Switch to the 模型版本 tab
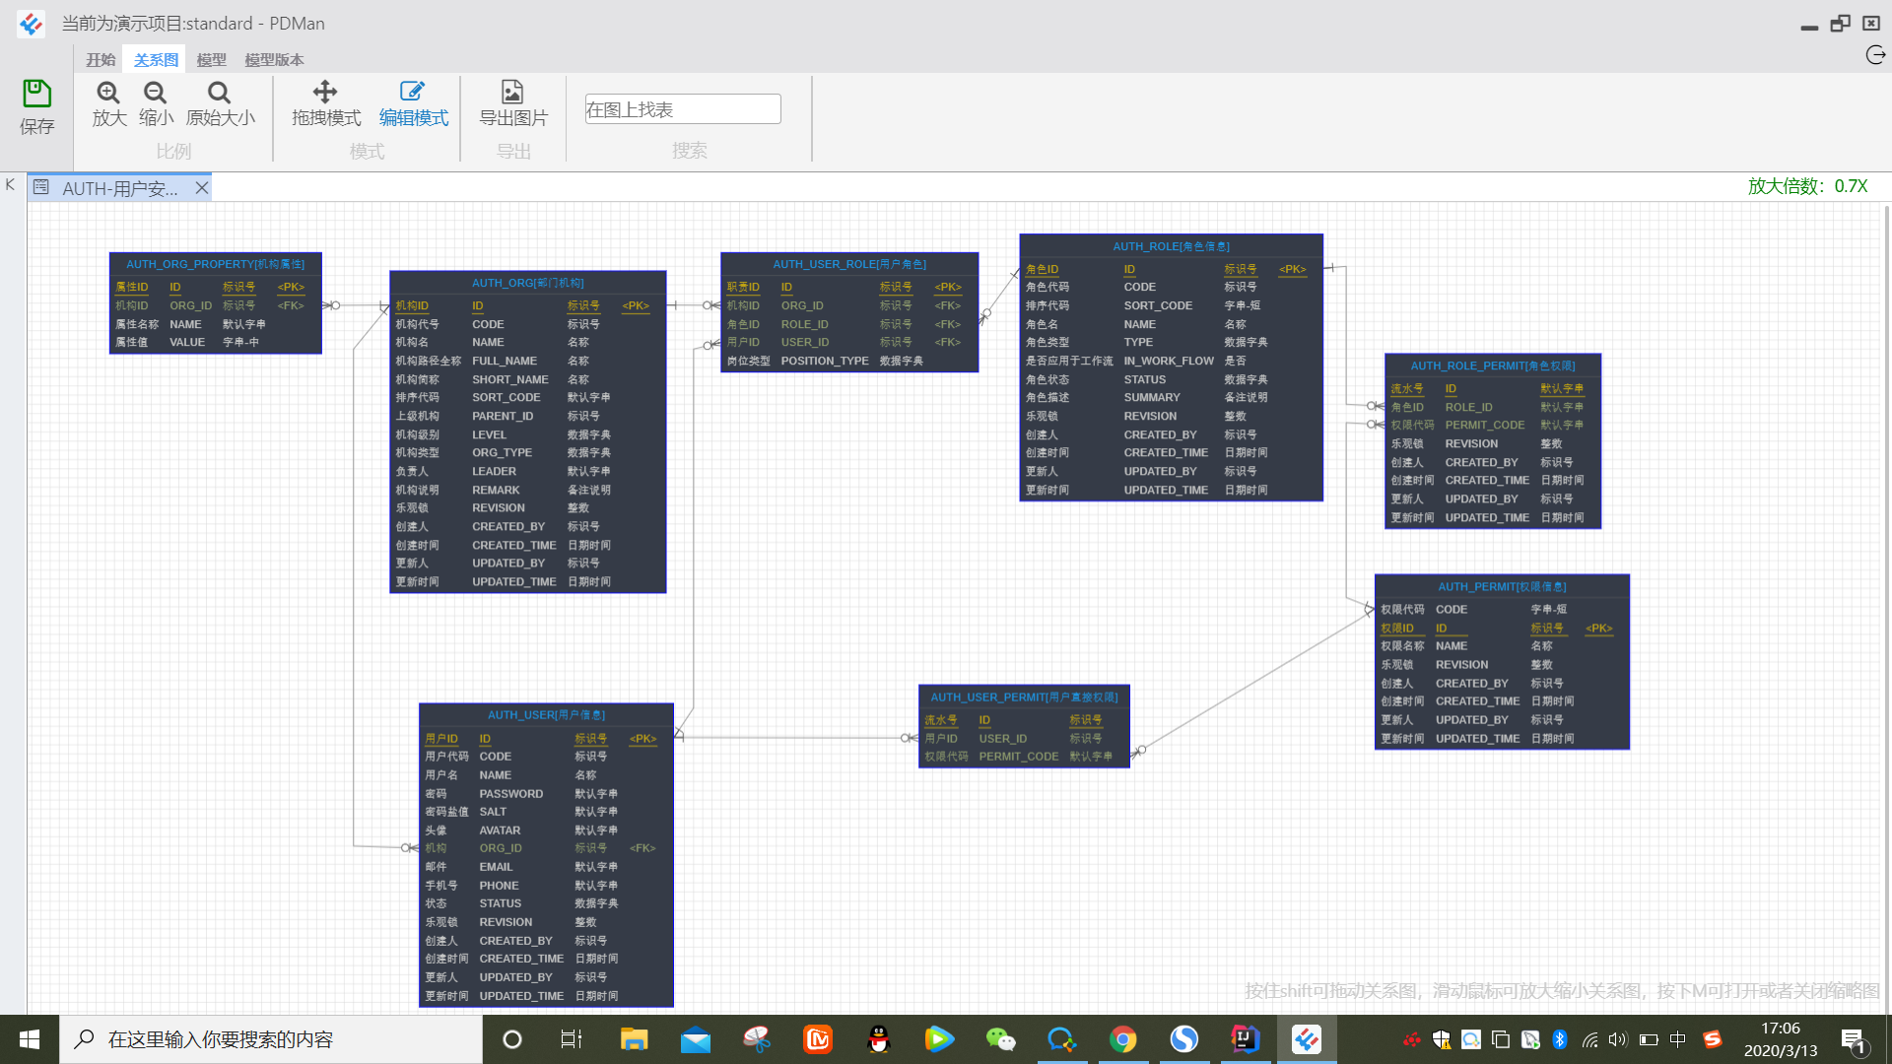The image size is (1892, 1064). tap(274, 60)
